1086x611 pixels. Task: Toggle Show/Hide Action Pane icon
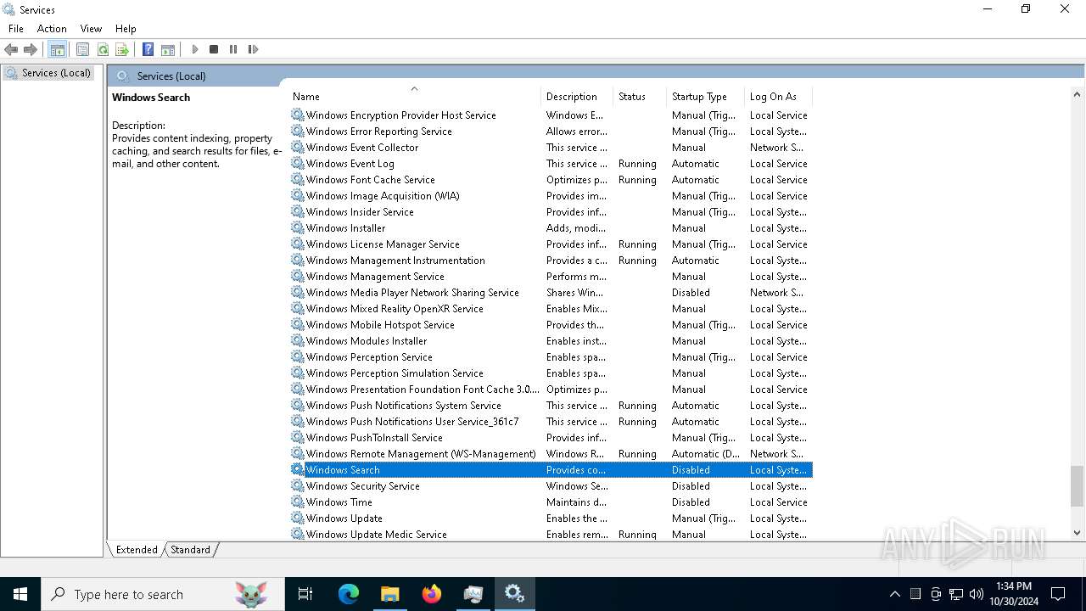tap(168, 49)
